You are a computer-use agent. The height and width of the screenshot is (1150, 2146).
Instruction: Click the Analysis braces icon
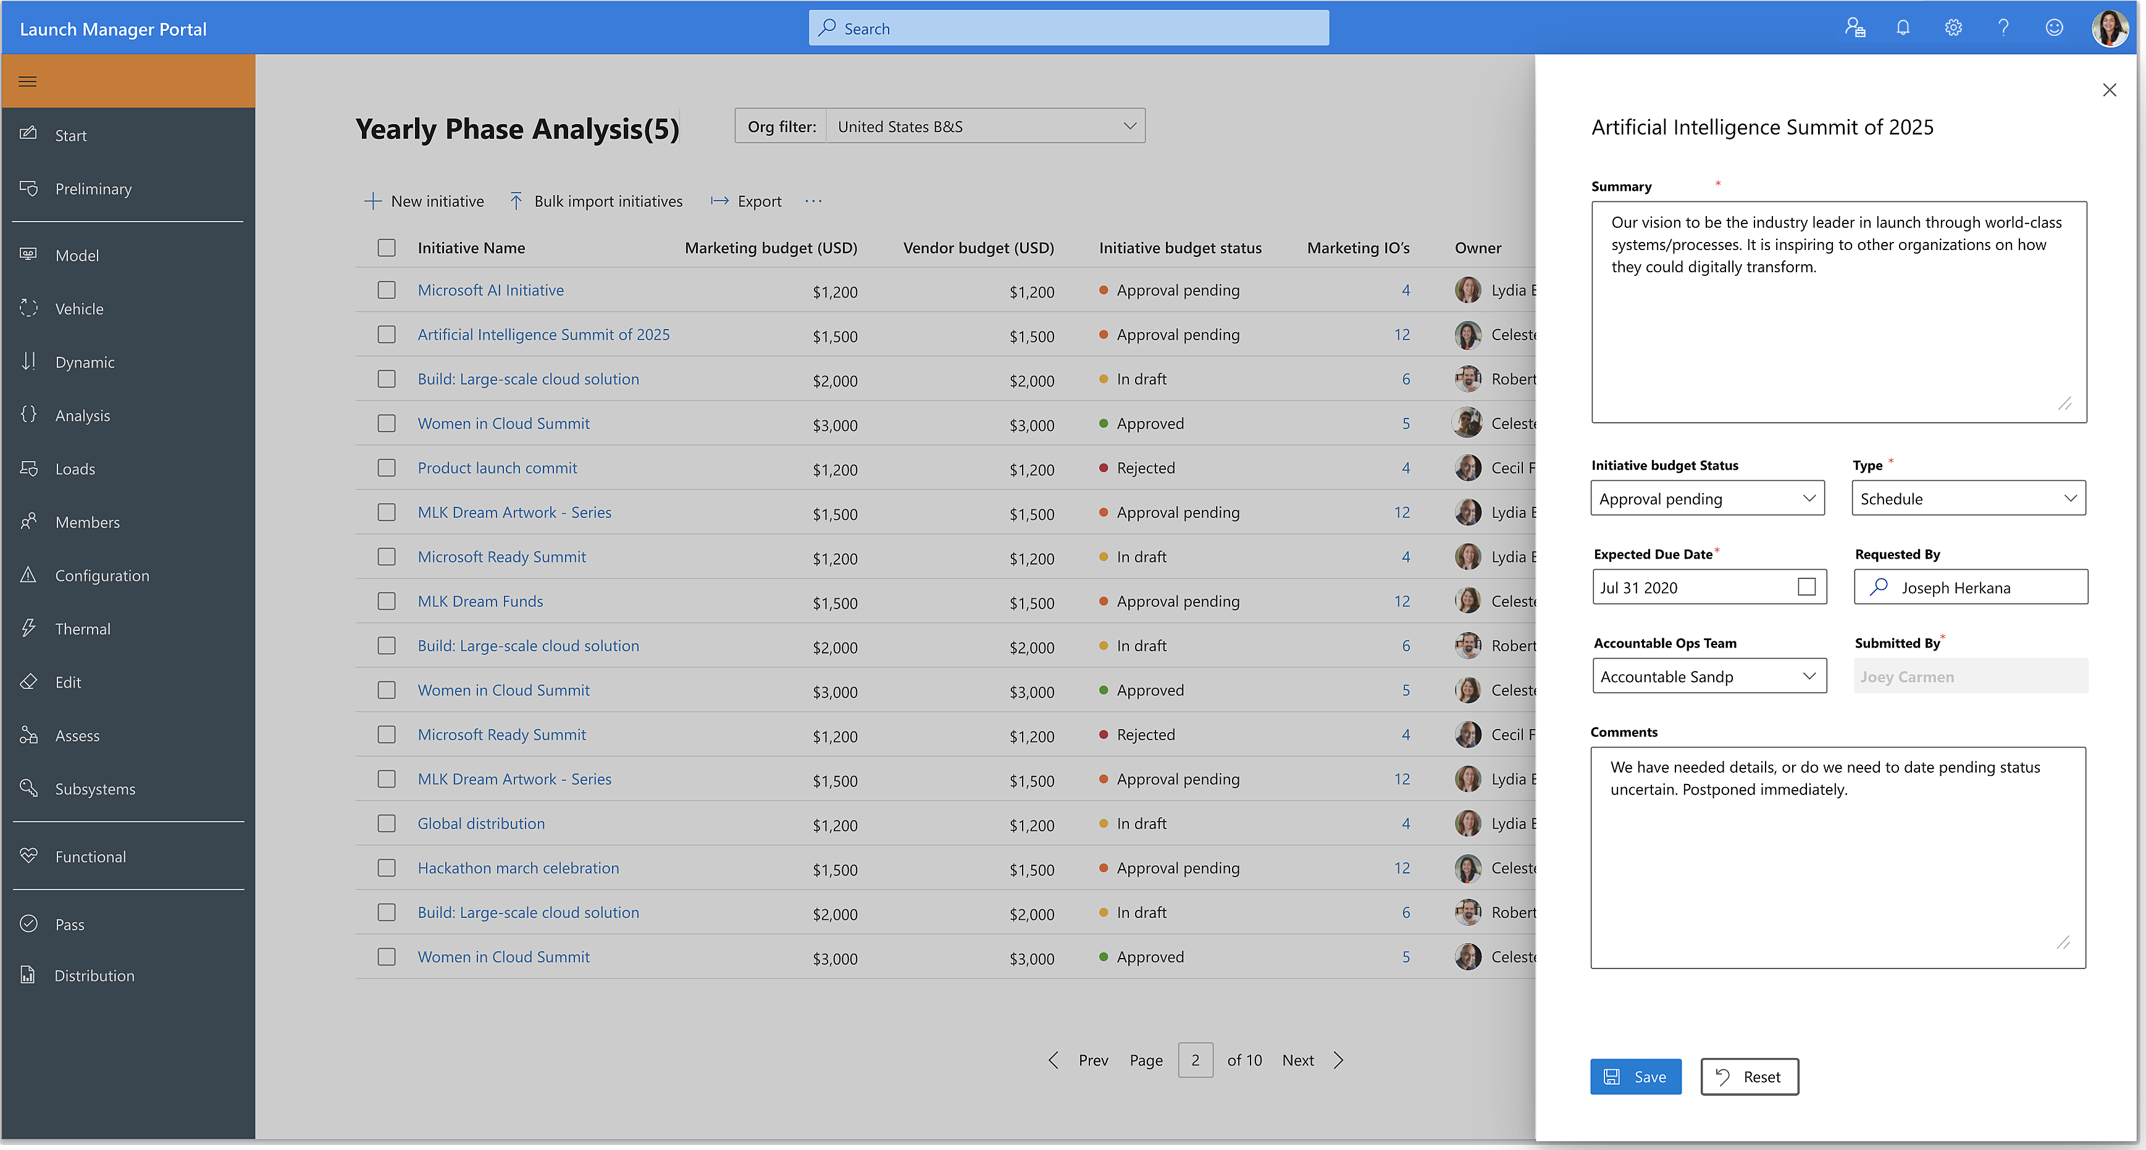[28, 414]
